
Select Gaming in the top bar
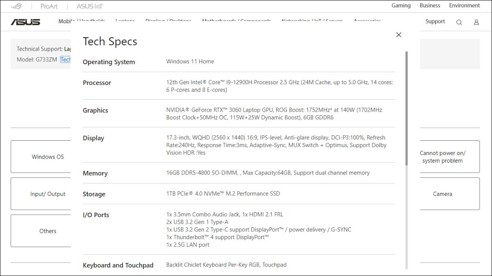[x=401, y=5]
